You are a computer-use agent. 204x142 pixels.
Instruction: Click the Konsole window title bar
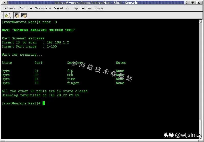pyautogui.click(x=96, y=3)
